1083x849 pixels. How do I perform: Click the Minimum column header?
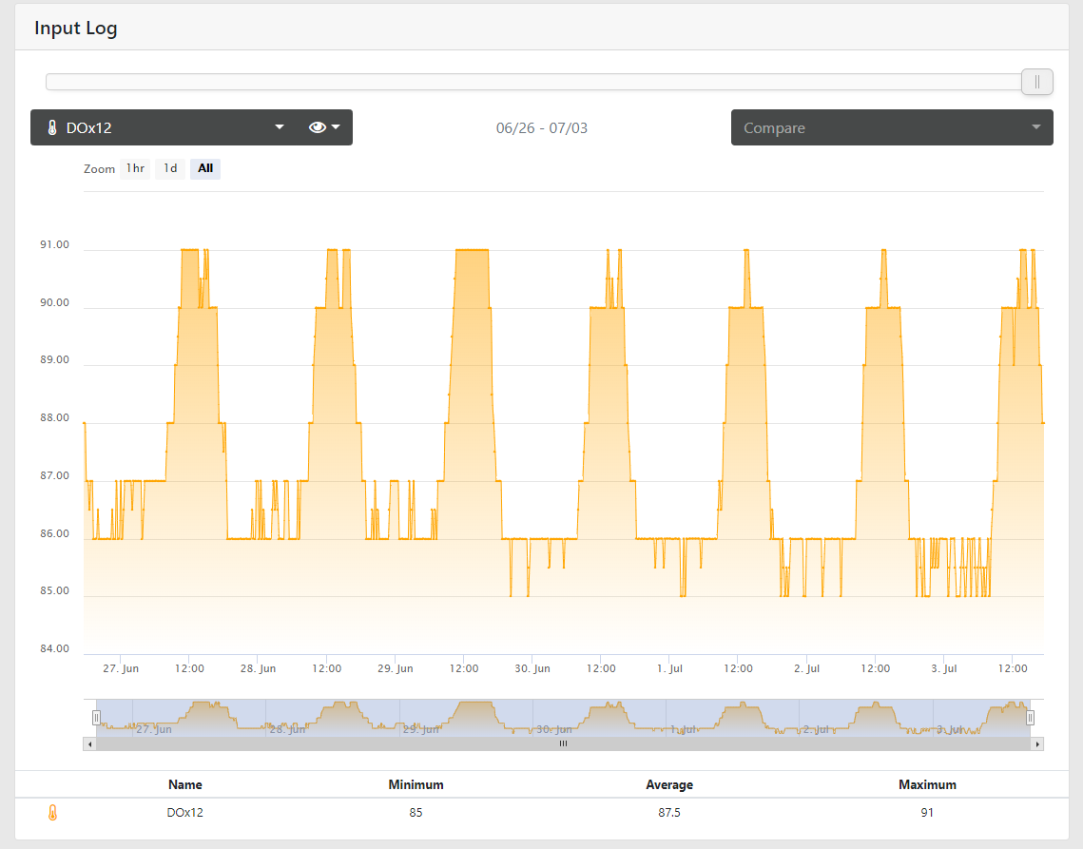point(416,784)
